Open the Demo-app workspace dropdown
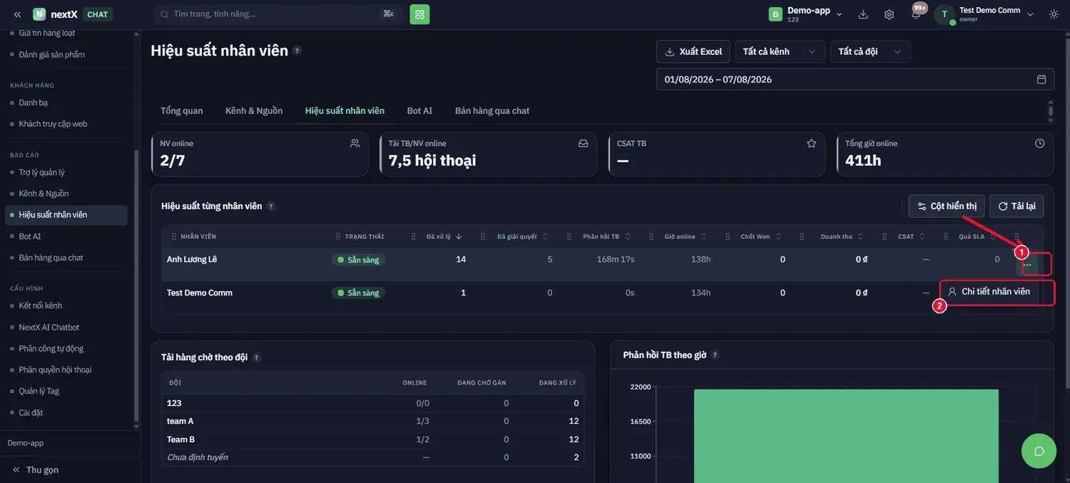Screen dimensions: 1070x483 pyautogui.click(x=806, y=14)
